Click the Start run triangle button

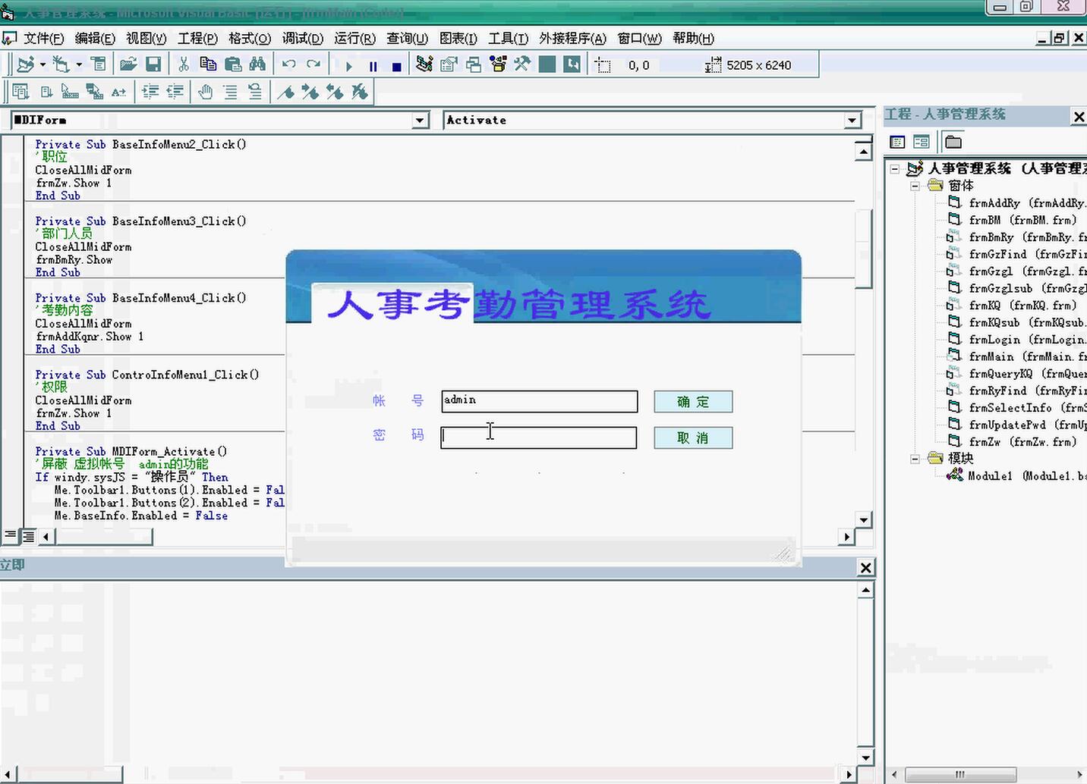click(348, 66)
